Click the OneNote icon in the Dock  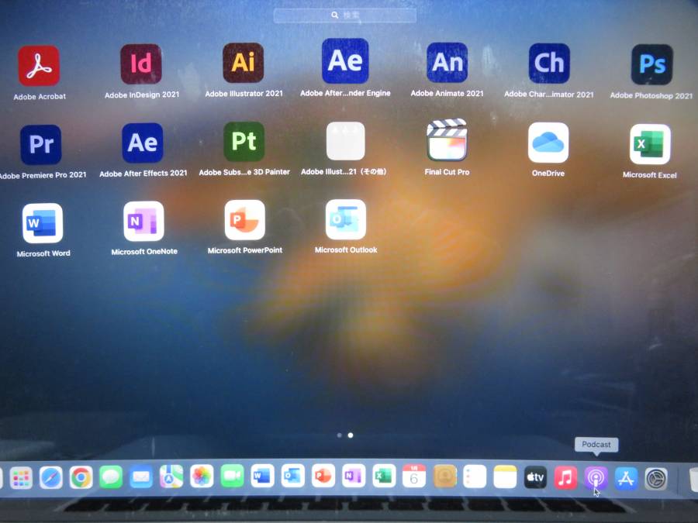pos(354,477)
